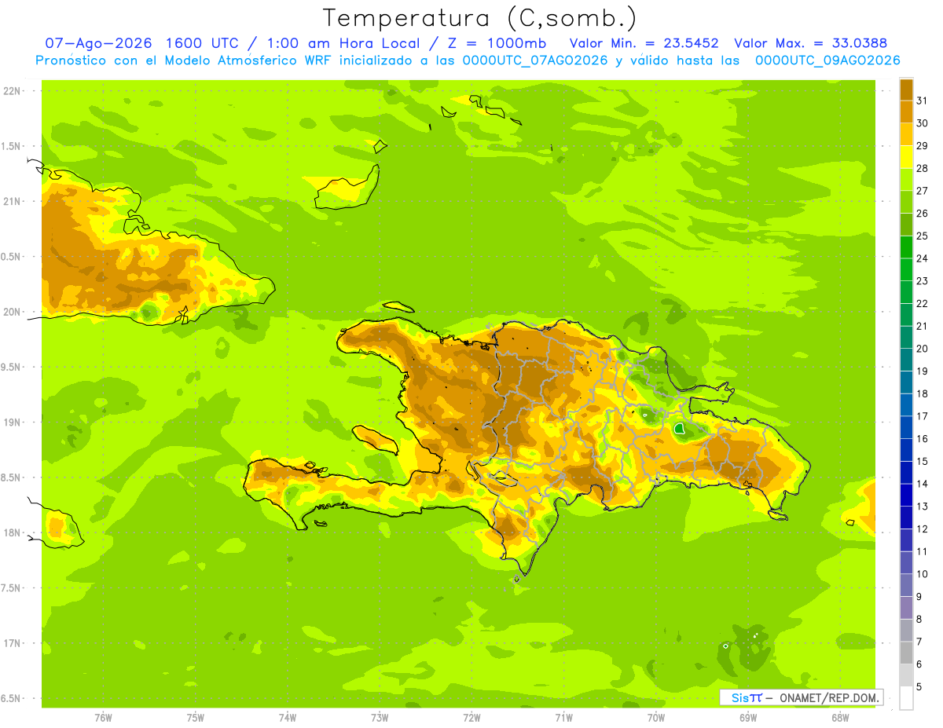Click the '76W' longitude axis label
Image resolution: width=943 pixels, height=728 pixels.
pyautogui.click(x=104, y=717)
